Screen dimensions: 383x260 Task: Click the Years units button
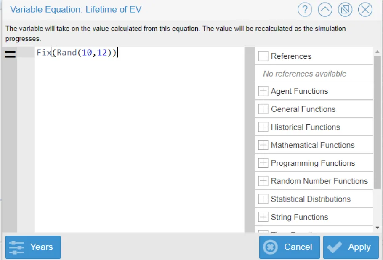tap(33, 247)
